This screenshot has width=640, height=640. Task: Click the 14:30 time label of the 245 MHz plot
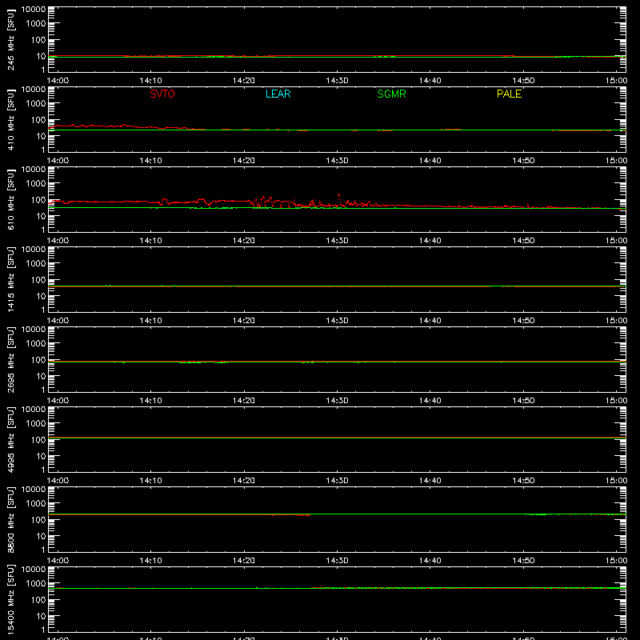point(337,81)
